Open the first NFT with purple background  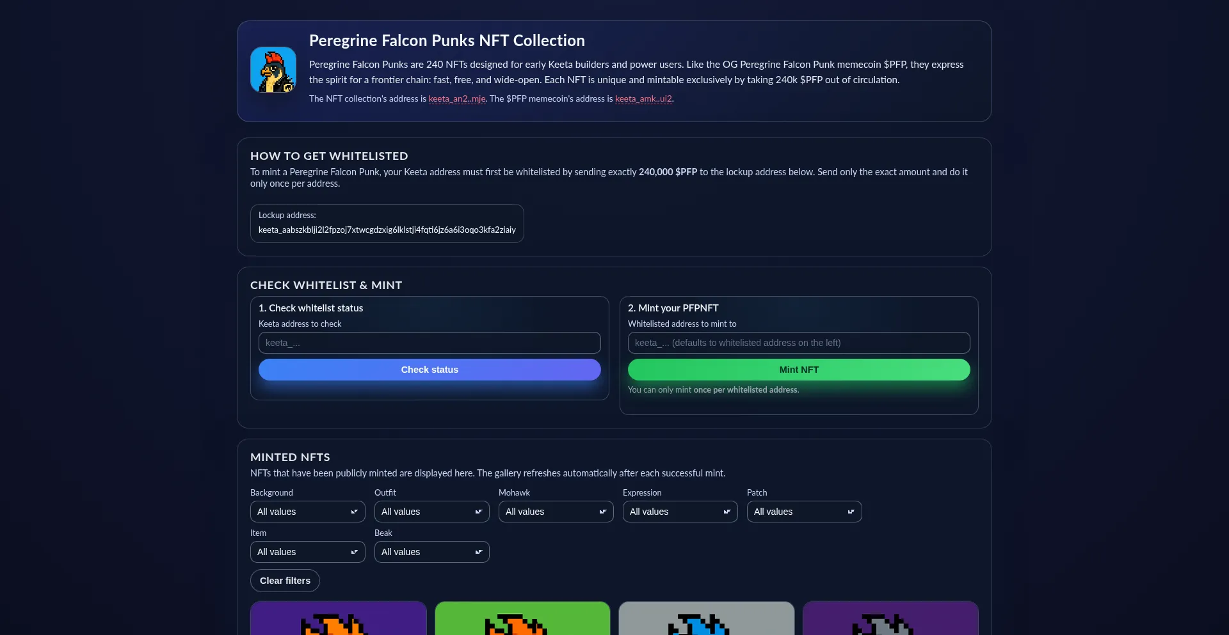[x=339, y=618]
